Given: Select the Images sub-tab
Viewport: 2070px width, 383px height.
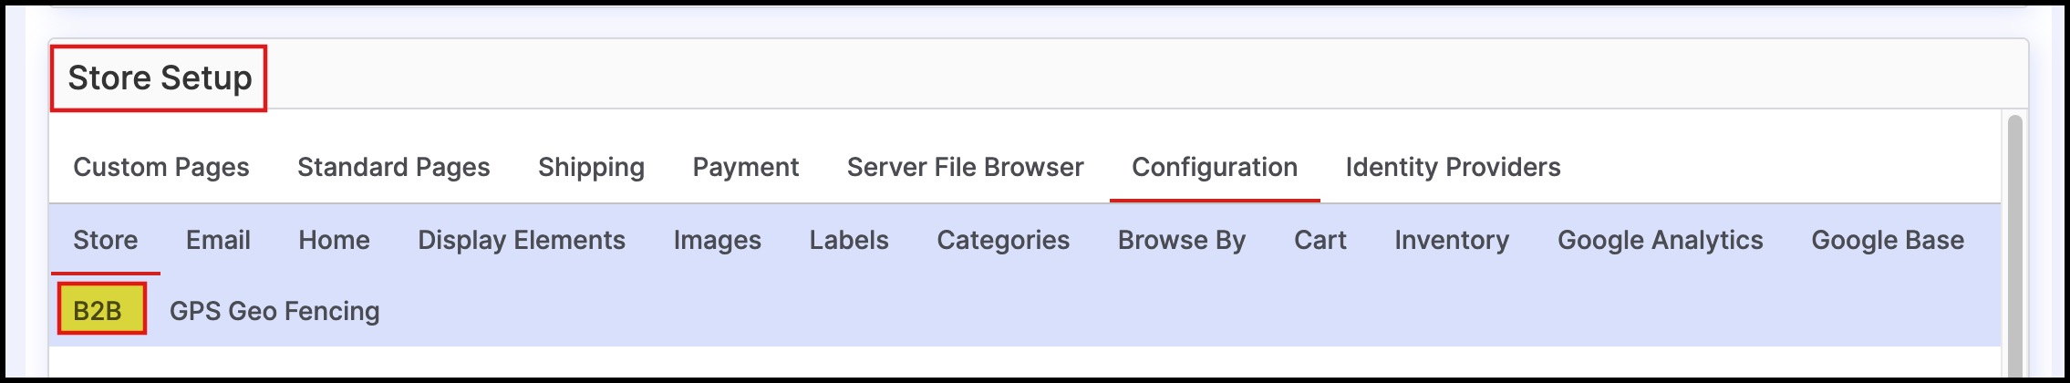Looking at the screenshot, I should click(x=717, y=240).
